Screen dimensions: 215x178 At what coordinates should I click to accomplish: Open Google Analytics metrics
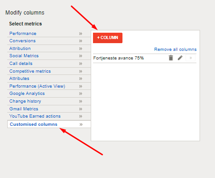[27, 94]
